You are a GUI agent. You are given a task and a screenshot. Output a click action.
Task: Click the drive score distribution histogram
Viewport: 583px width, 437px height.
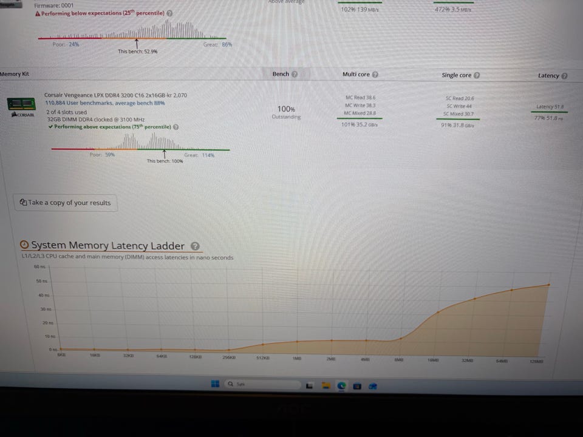pos(132,30)
